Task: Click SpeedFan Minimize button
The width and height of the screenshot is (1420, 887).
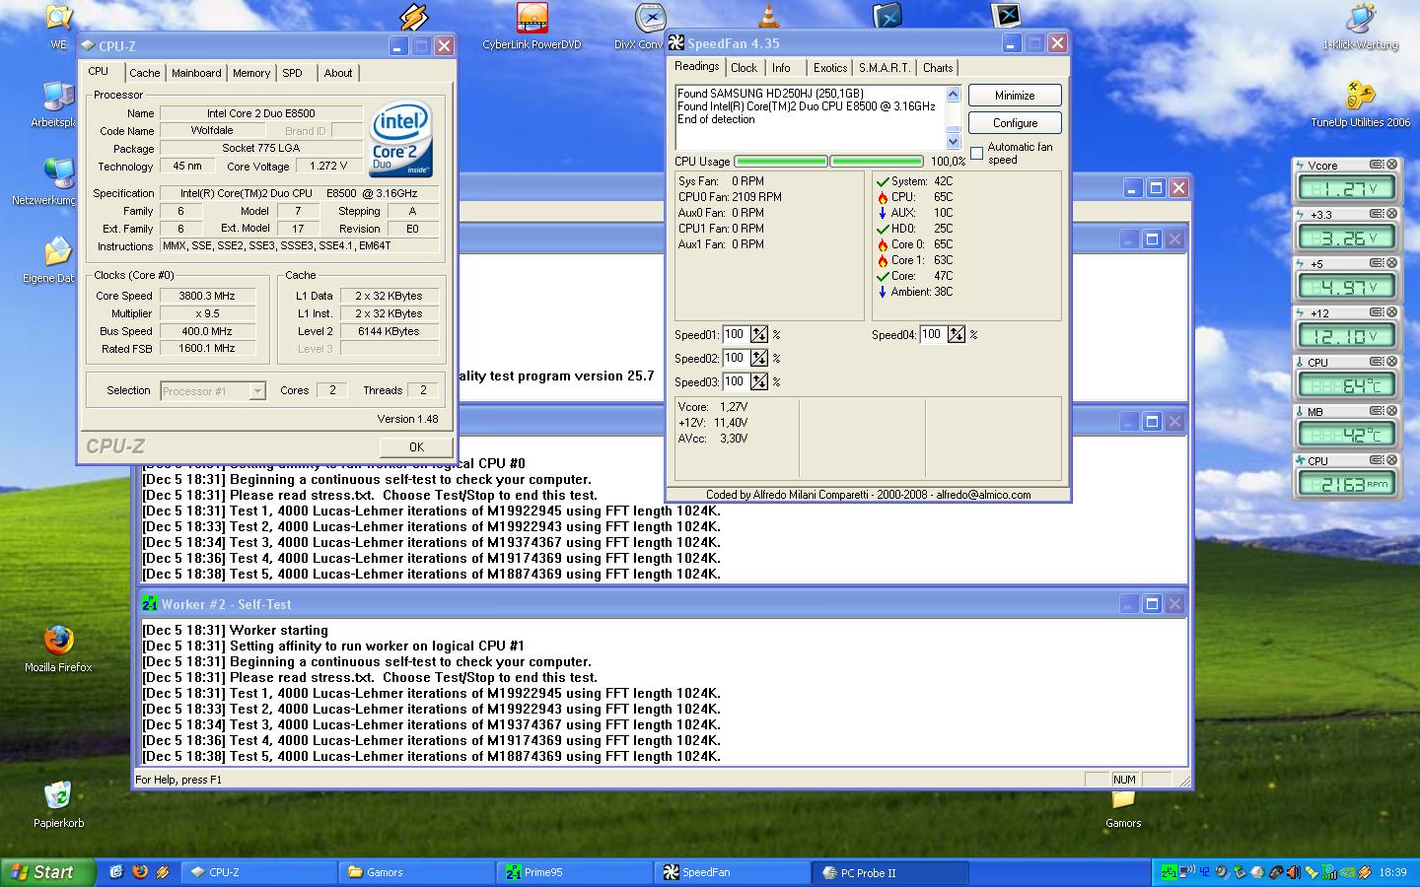Action: (1015, 96)
